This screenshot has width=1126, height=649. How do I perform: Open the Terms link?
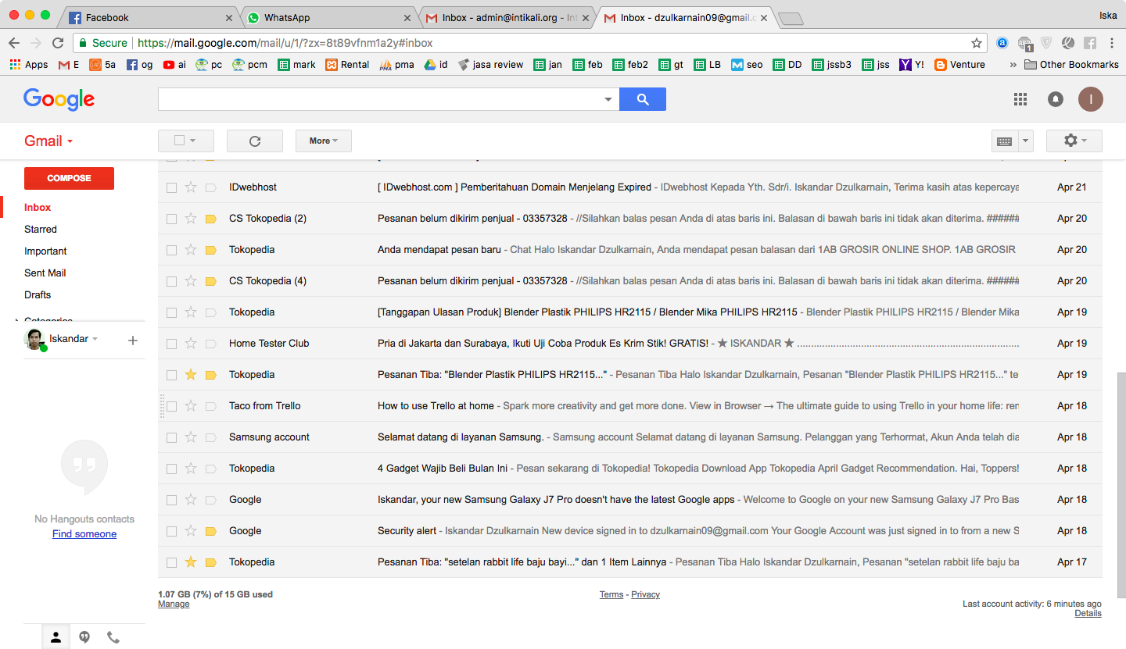(x=611, y=594)
